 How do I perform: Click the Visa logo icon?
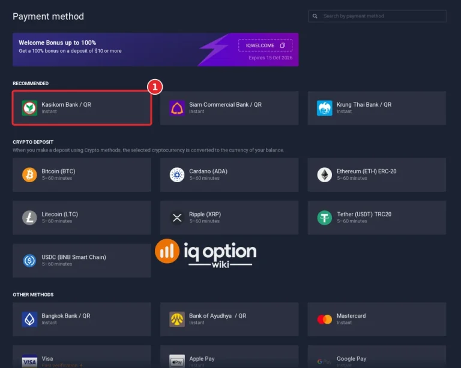29,362
